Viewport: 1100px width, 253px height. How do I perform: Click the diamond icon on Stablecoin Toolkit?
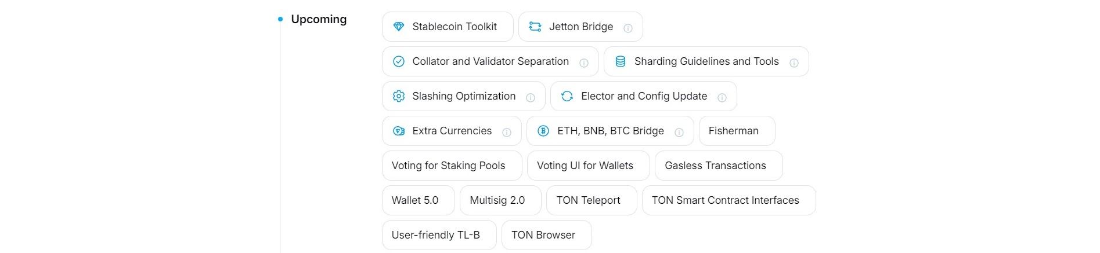(399, 27)
